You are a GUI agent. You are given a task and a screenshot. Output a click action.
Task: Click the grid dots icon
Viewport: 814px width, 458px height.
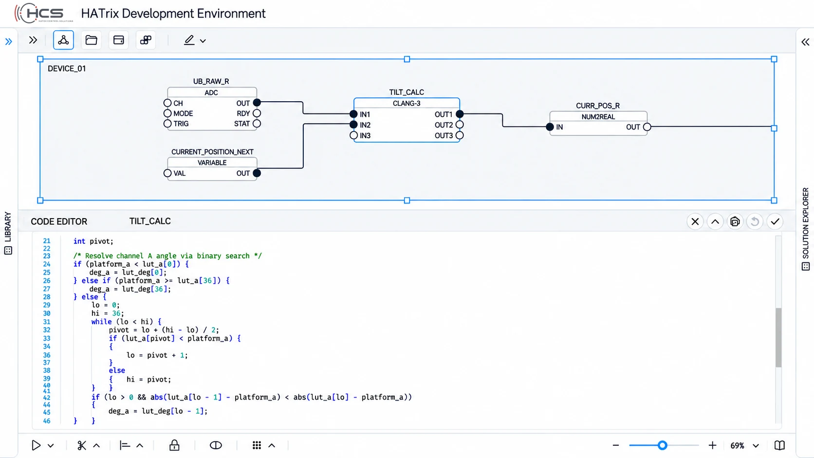click(x=257, y=445)
